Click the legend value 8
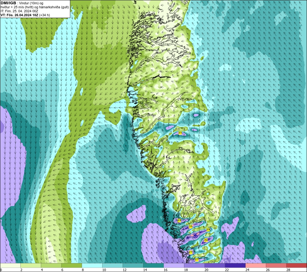307x272 pixels. tap(83, 270)
